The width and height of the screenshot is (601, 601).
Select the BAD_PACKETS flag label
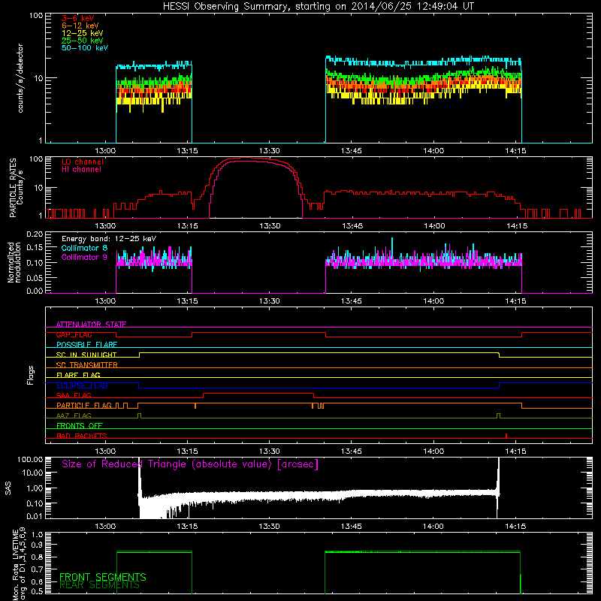pyautogui.click(x=82, y=436)
